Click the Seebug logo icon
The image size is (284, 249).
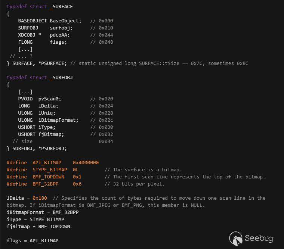click(x=236, y=239)
